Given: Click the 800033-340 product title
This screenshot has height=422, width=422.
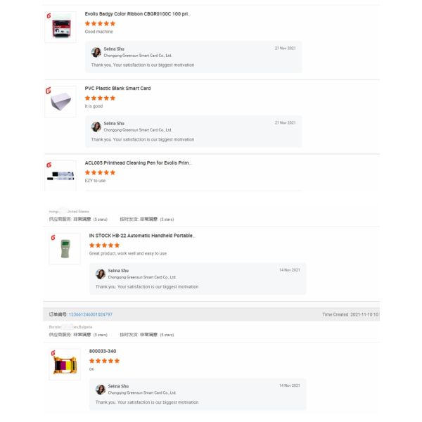Looking at the screenshot, I should pos(103,351).
